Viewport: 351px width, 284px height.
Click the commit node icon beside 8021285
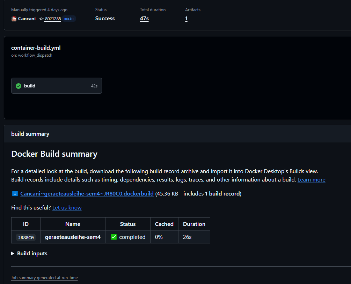tap(41, 19)
